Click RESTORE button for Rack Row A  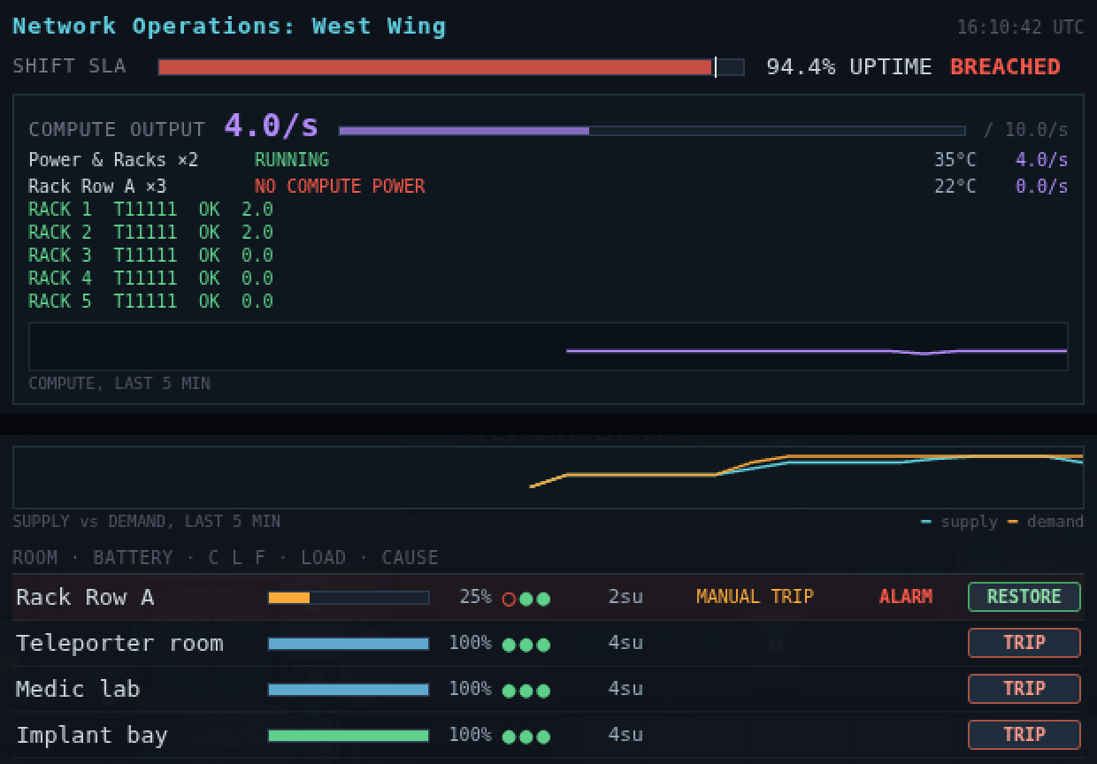coord(1024,597)
